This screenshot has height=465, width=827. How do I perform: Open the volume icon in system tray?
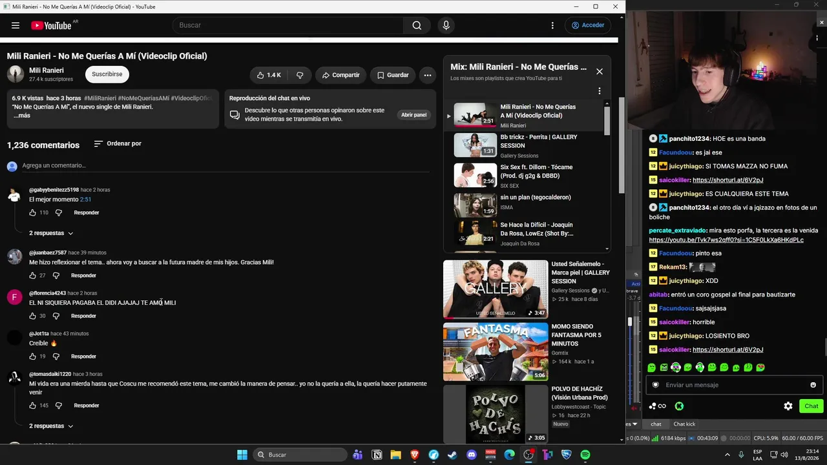[784, 455]
